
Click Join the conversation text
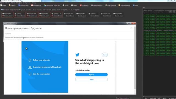point(42,74)
